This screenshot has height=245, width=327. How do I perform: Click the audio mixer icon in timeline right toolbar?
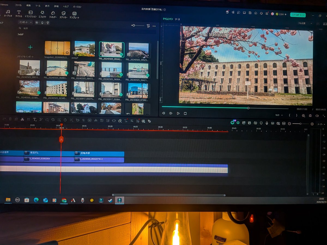pos(272,123)
